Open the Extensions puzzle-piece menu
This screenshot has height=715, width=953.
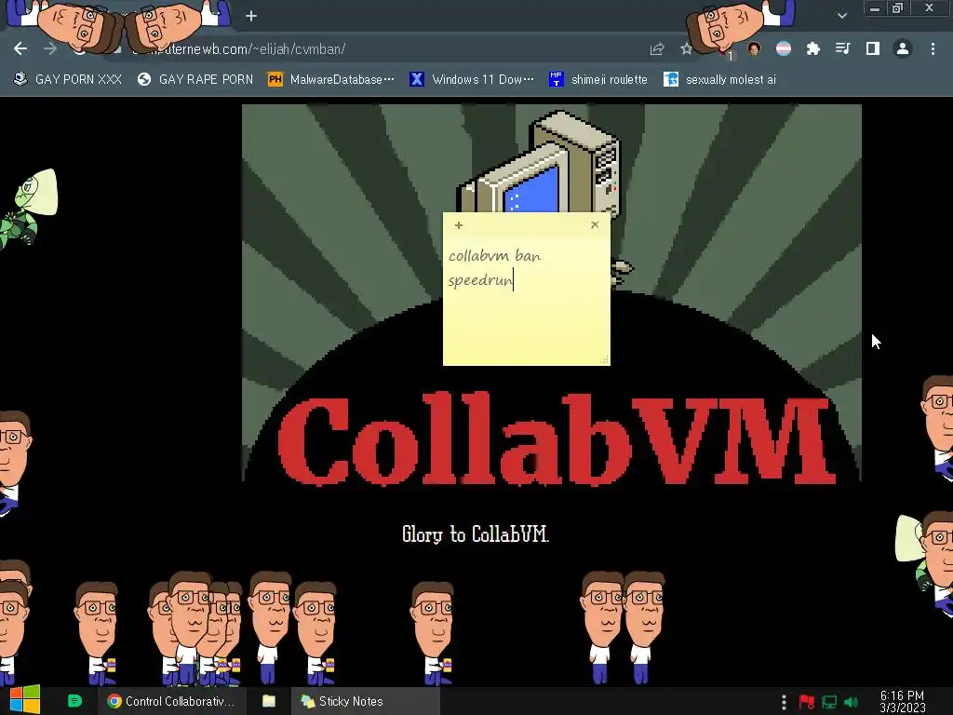[812, 48]
